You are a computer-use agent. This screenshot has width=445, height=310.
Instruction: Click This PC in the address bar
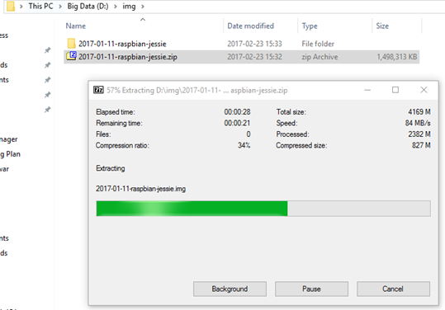pyautogui.click(x=41, y=6)
